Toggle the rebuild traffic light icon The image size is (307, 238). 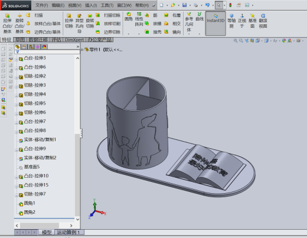230,5
